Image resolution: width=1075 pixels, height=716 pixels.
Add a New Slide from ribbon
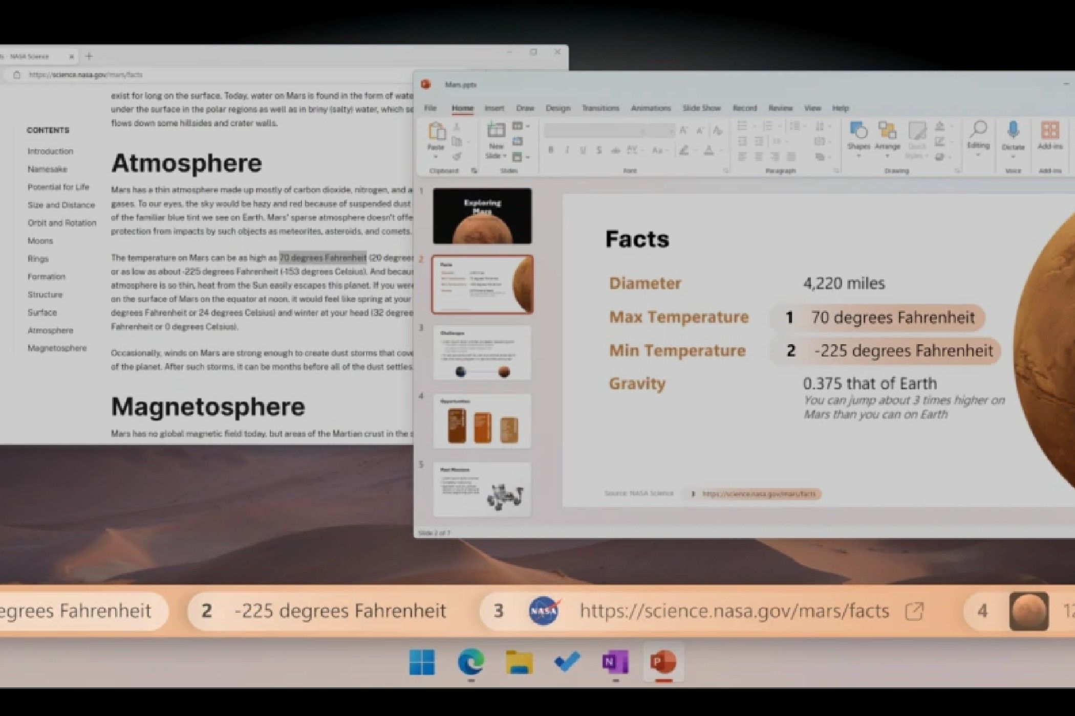pos(496,131)
